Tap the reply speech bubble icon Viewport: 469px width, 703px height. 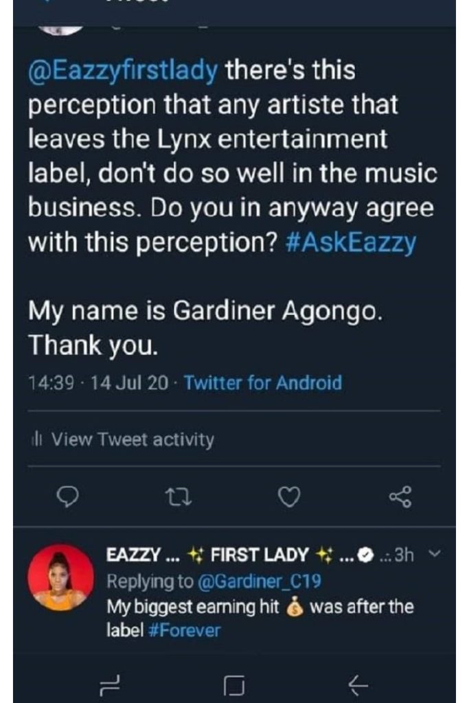[68, 497]
